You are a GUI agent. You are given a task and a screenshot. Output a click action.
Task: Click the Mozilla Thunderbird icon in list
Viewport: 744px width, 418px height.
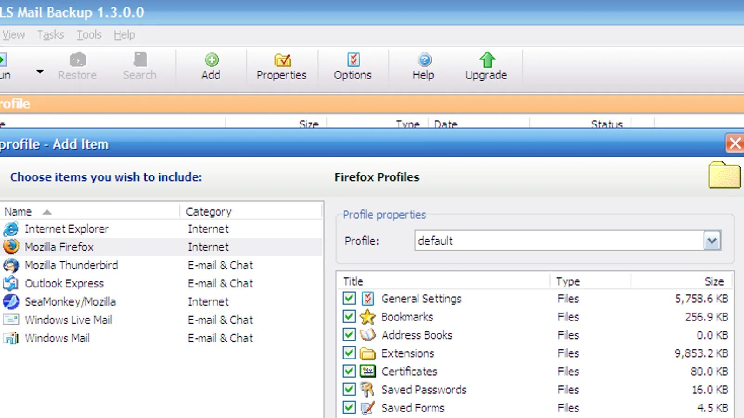(11, 265)
